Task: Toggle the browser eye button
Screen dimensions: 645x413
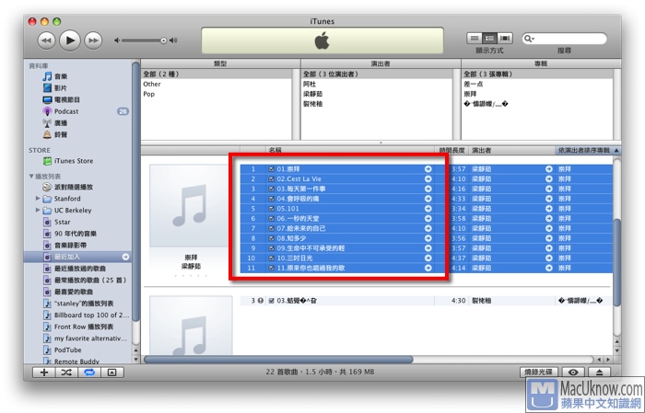Action: pyautogui.click(x=573, y=372)
